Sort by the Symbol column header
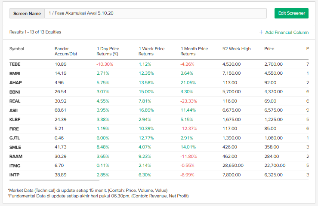 pos(17,49)
